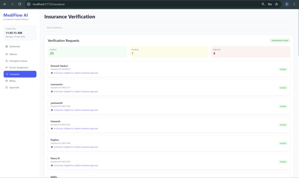The image size is (299, 178).
Task: Click Insurance ID INS12342 text
Action: (60, 106)
